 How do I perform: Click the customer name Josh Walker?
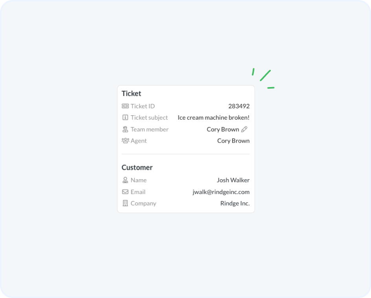coord(233,180)
